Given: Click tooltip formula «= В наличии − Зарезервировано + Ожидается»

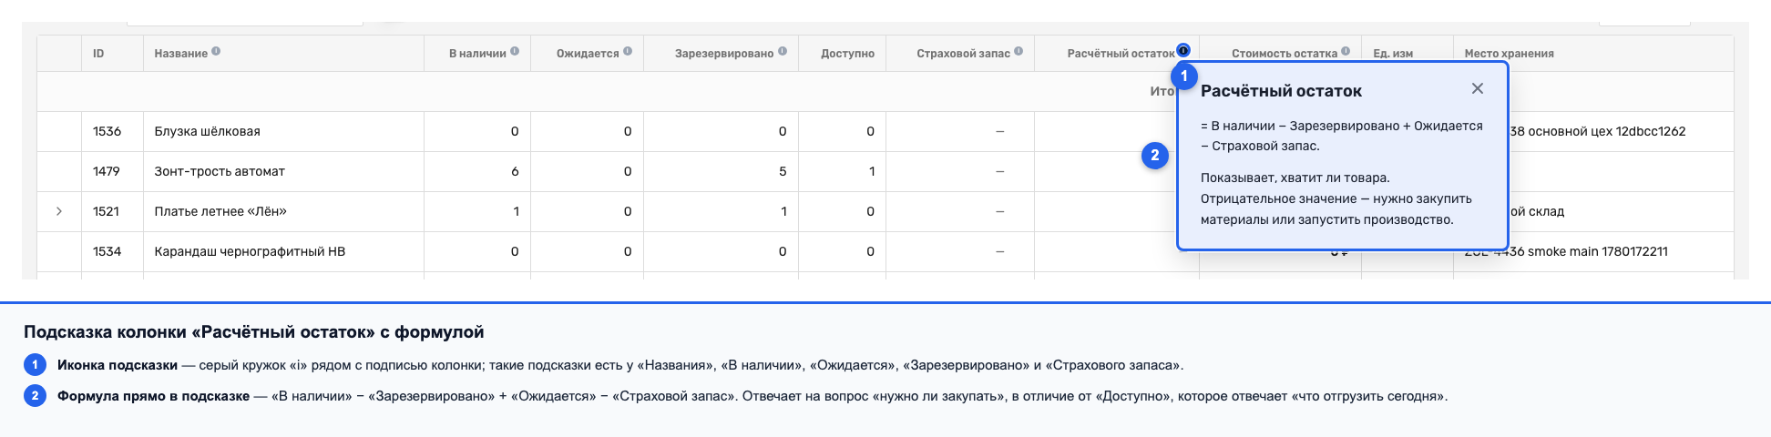Looking at the screenshot, I should tap(1342, 126).
